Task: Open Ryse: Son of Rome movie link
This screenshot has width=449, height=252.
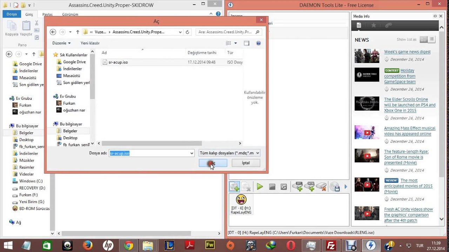Action: (x=406, y=157)
